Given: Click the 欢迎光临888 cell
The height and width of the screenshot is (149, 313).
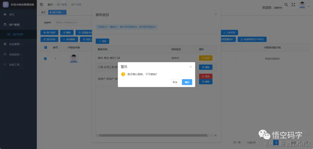Looking at the screenshot, I should pyautogui.click(x=272, y=59).
